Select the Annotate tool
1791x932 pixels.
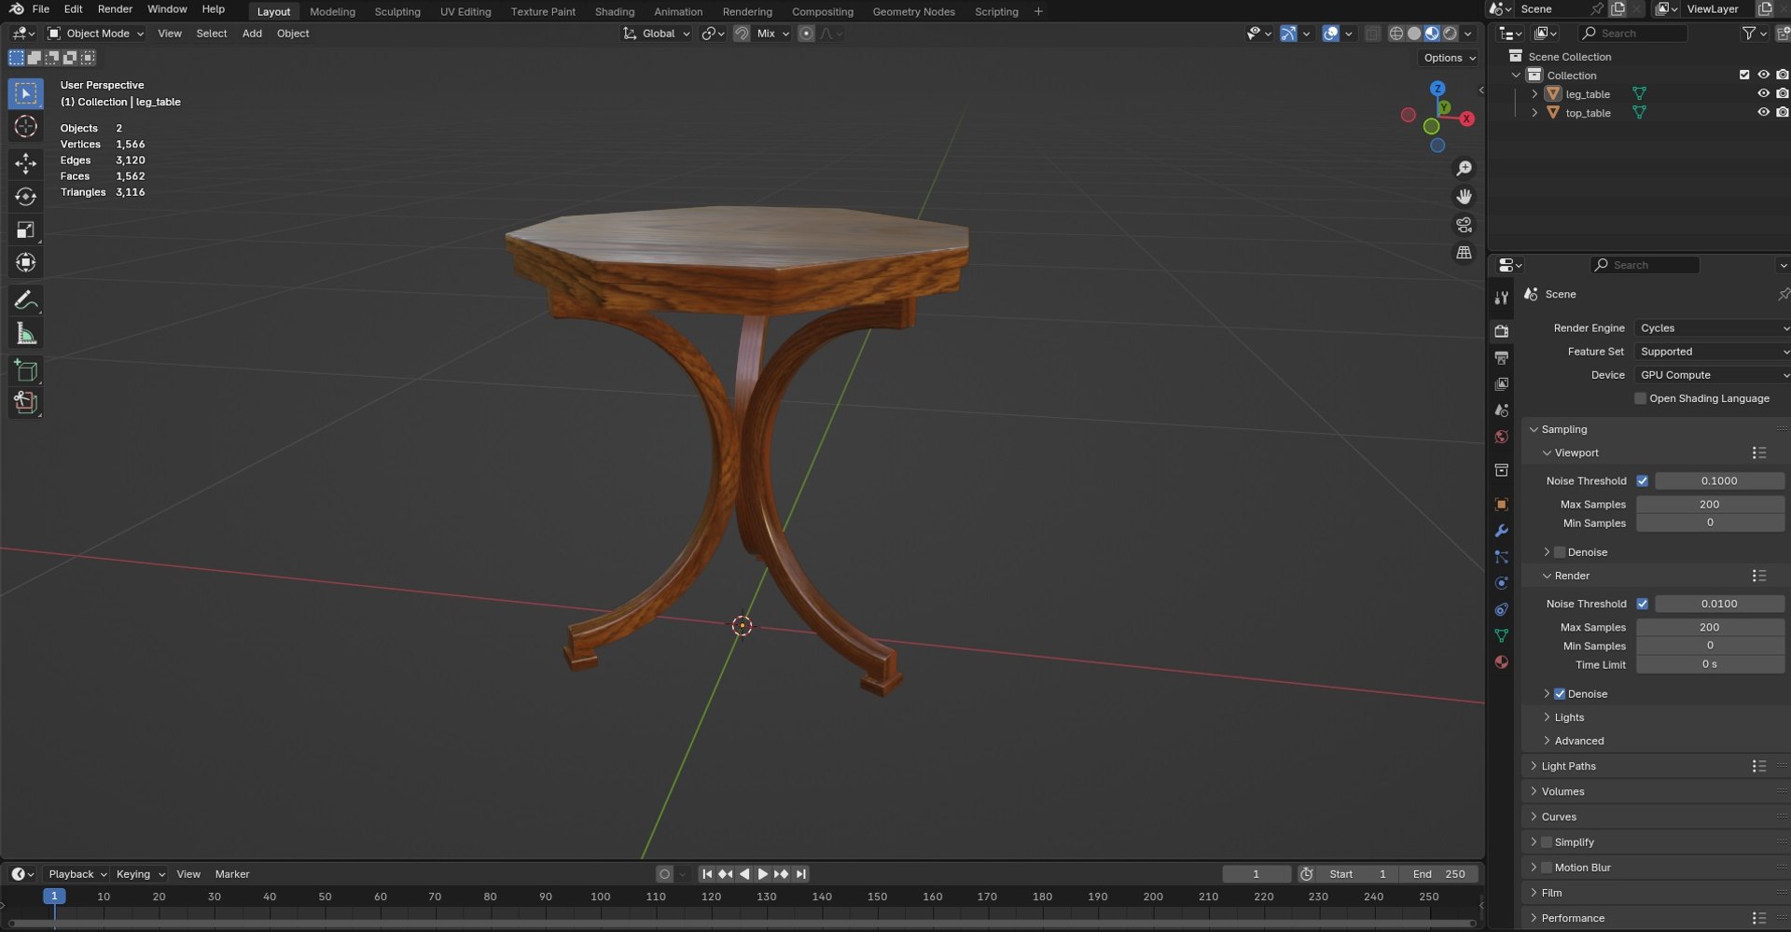point(26,300)
